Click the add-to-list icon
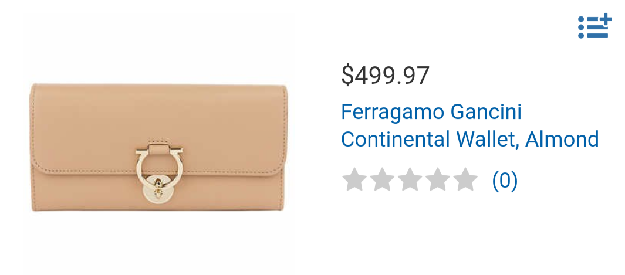The width and height of the screenshot is (625, 275). (x=594, y=26)
